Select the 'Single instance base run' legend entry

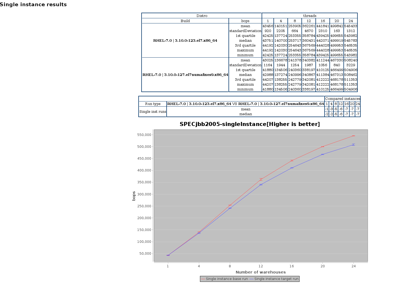pyautogui.click(x=224, y=279)
